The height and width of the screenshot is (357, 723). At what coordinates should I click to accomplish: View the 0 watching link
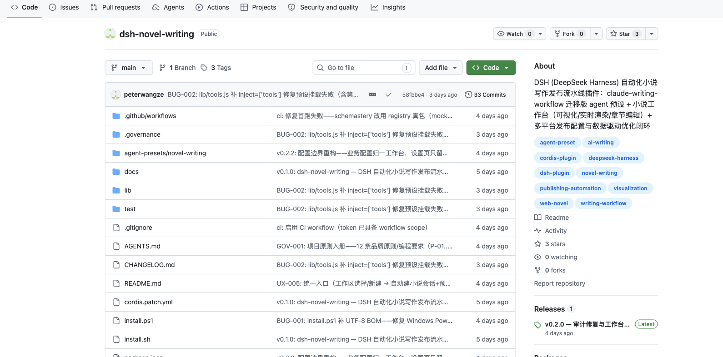(x=556, y=257)
